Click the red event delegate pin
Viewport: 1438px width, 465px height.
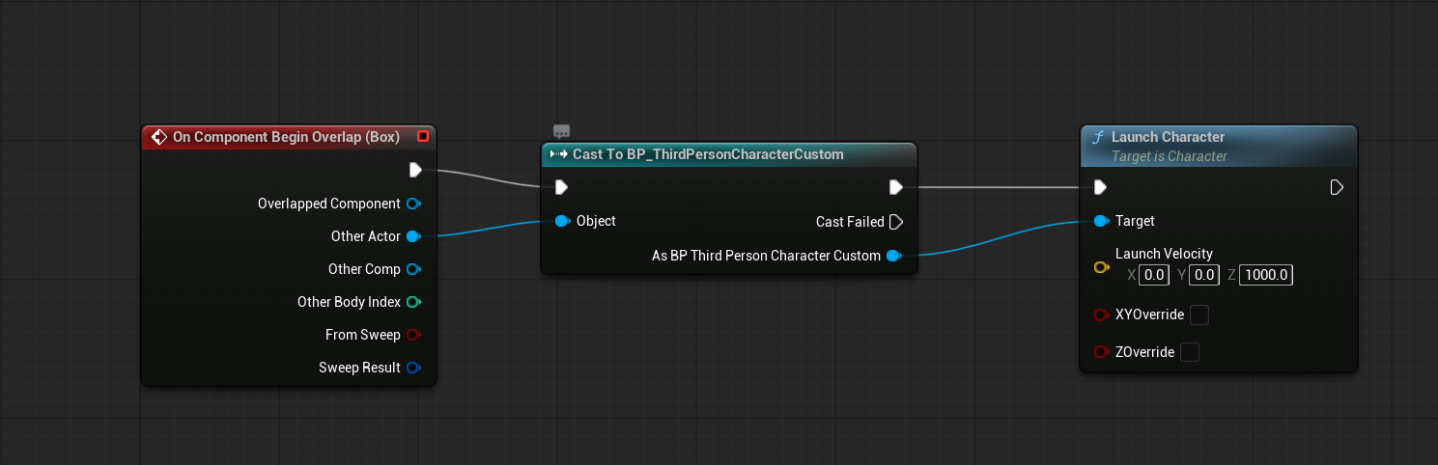pos(422,137)
